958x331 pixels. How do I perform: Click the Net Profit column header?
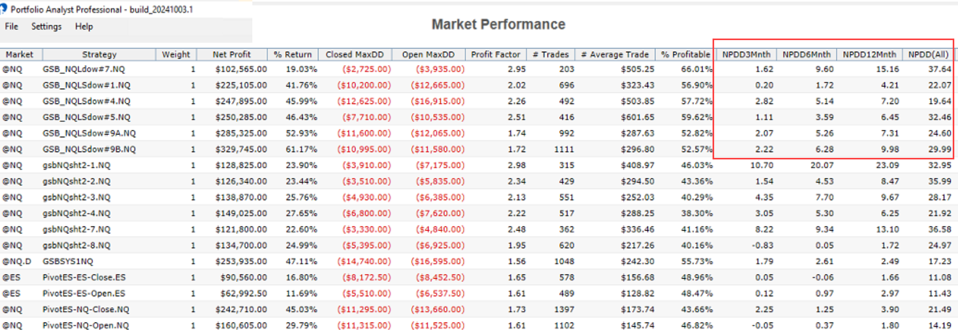(232, 54)
